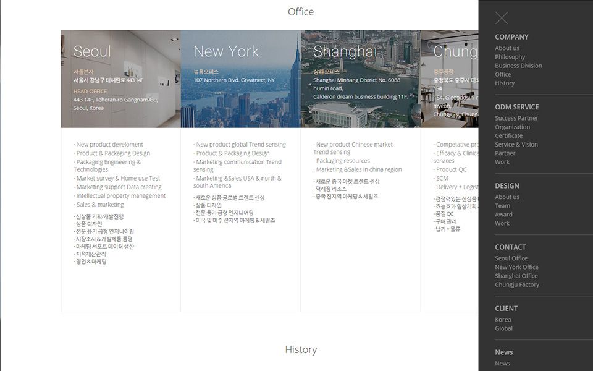Open History link under Company

[504, 83]
